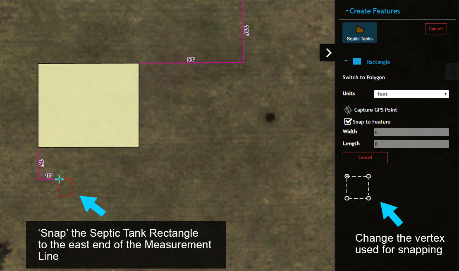Open the Units dropdown showing feet
Viewport: 459px width, 271px height.
(411, 94)
